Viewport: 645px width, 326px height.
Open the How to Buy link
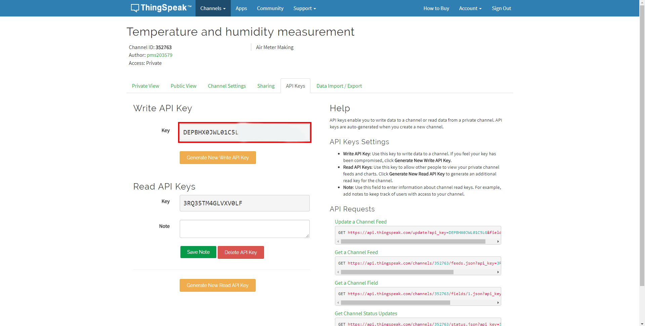pyautogui.click(x=436, y=8)
